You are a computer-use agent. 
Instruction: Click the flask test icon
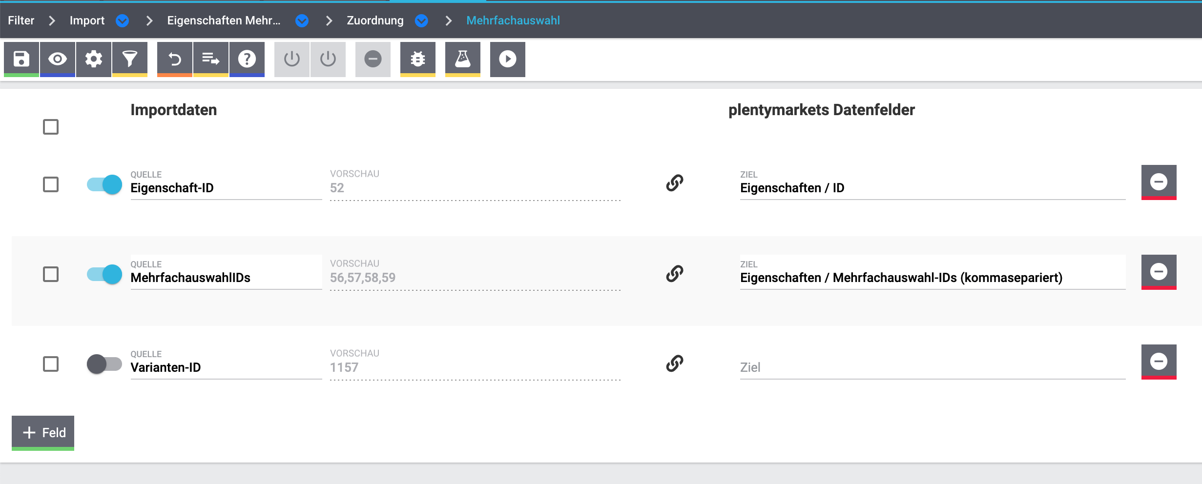click(x=463, y=59)
